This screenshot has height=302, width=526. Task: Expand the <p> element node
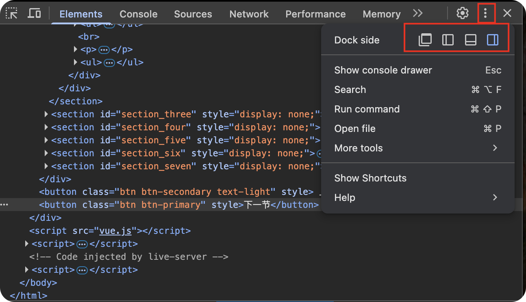[75, 49]
